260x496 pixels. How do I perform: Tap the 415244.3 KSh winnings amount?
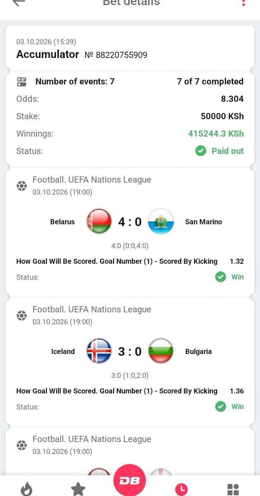[x=216, y=134]
